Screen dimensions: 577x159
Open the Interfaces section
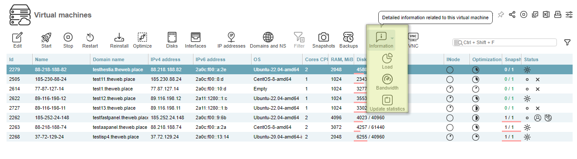point(196,40)
